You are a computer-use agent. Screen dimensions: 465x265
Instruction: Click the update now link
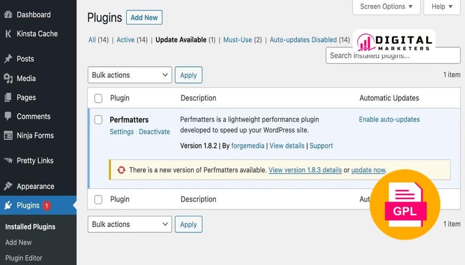(x=368, y=170)
